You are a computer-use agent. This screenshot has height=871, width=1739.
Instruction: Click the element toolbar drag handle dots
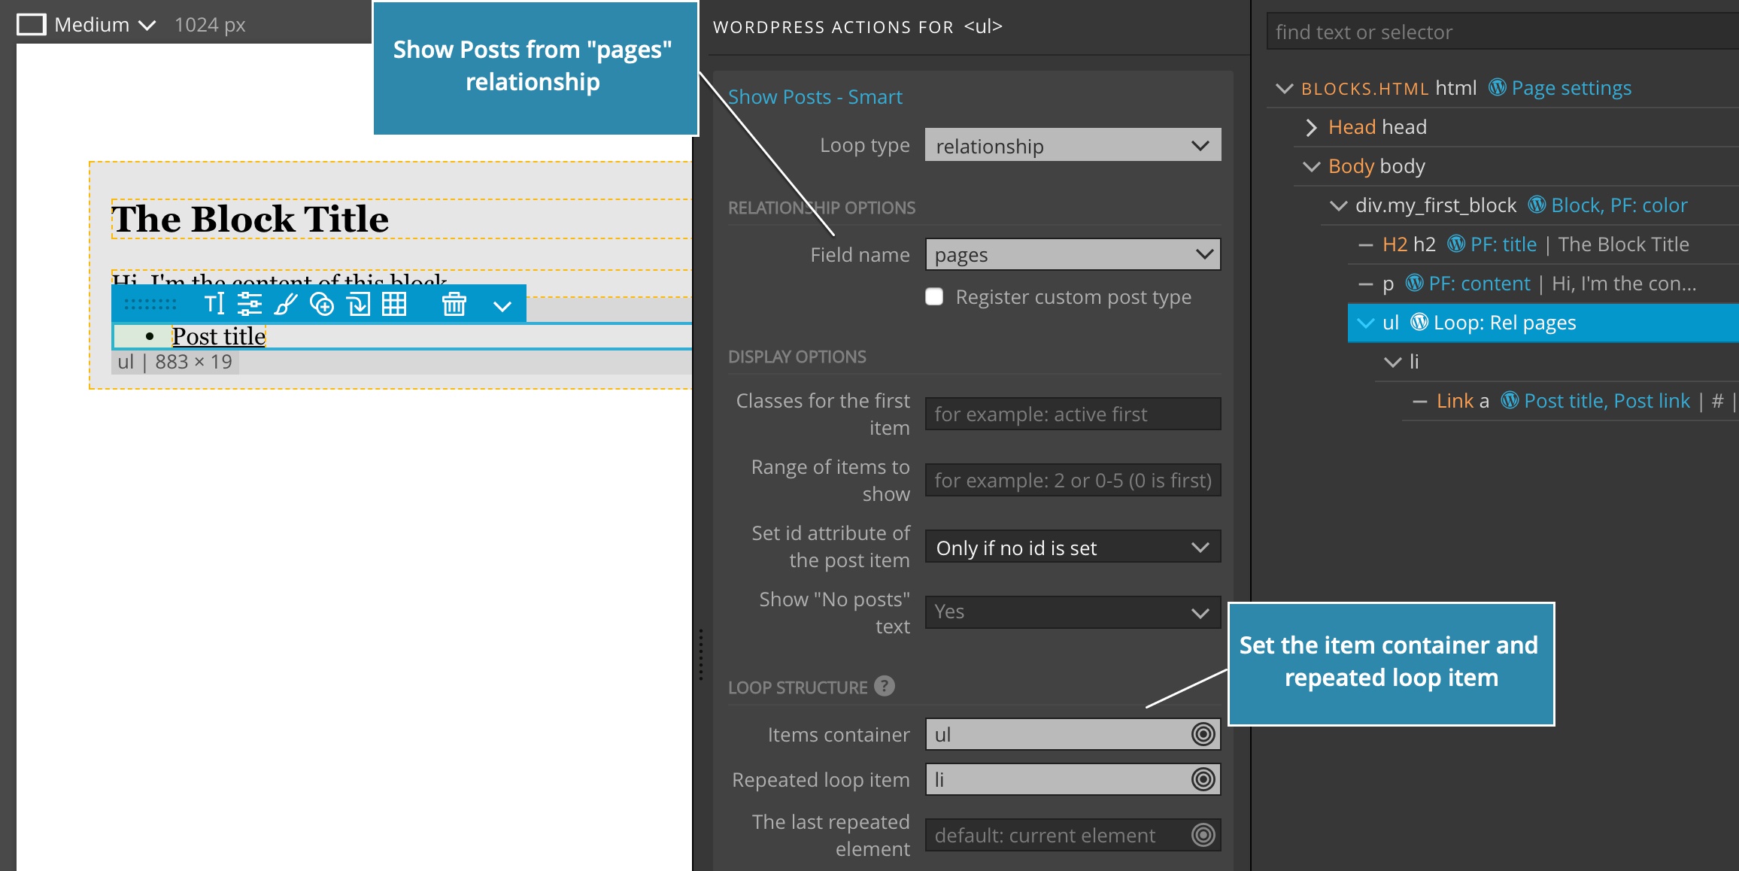click(150, 305)
